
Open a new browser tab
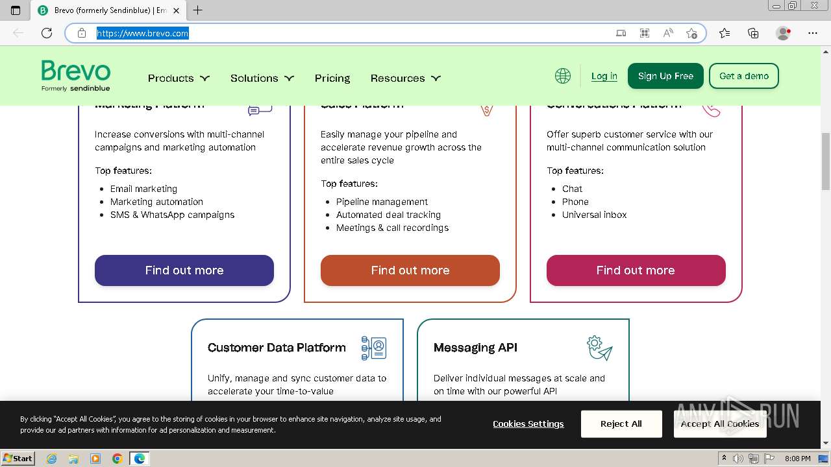click(x=198, y=10)
